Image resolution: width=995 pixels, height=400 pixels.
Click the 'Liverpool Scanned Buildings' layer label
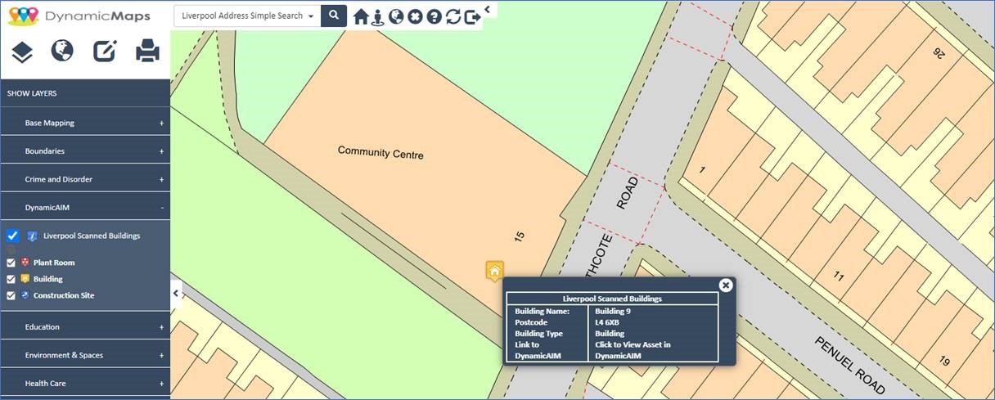(x=92, y=236)
